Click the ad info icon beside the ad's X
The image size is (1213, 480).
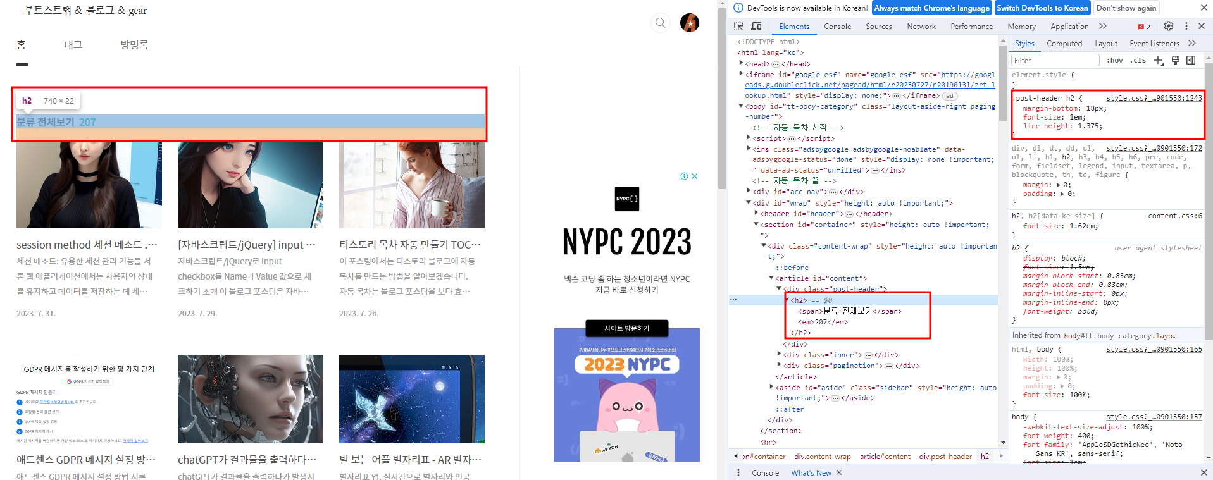pyautogui.click(x=684, y=176)
